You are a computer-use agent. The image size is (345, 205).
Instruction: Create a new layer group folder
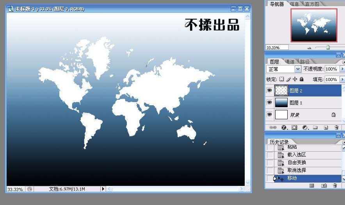[315, 127]
